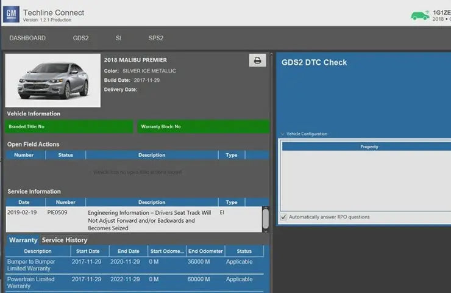Click the Branded Title status bar
The image size is (451, 293).
(x=69, y=126)
